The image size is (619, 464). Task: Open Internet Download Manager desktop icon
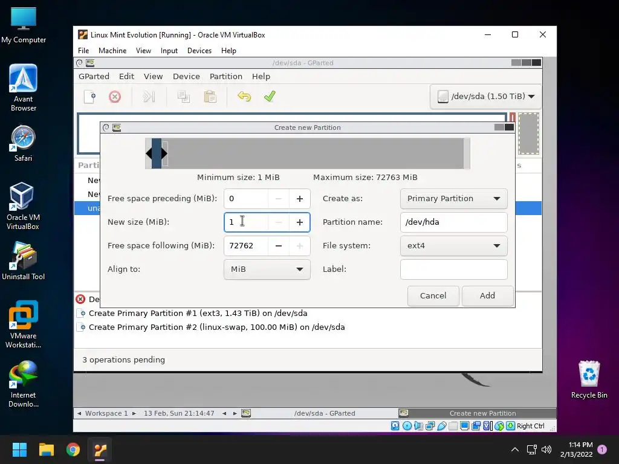[24, 384]
